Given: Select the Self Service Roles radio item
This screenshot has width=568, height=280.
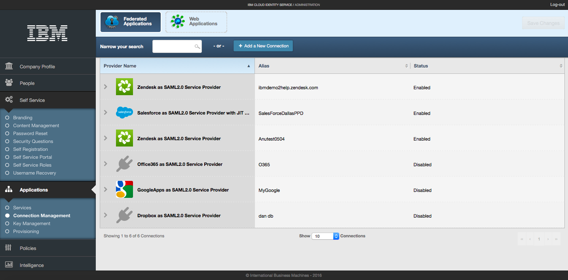Looking at the screenshot, I should click(x=7, y=165).
